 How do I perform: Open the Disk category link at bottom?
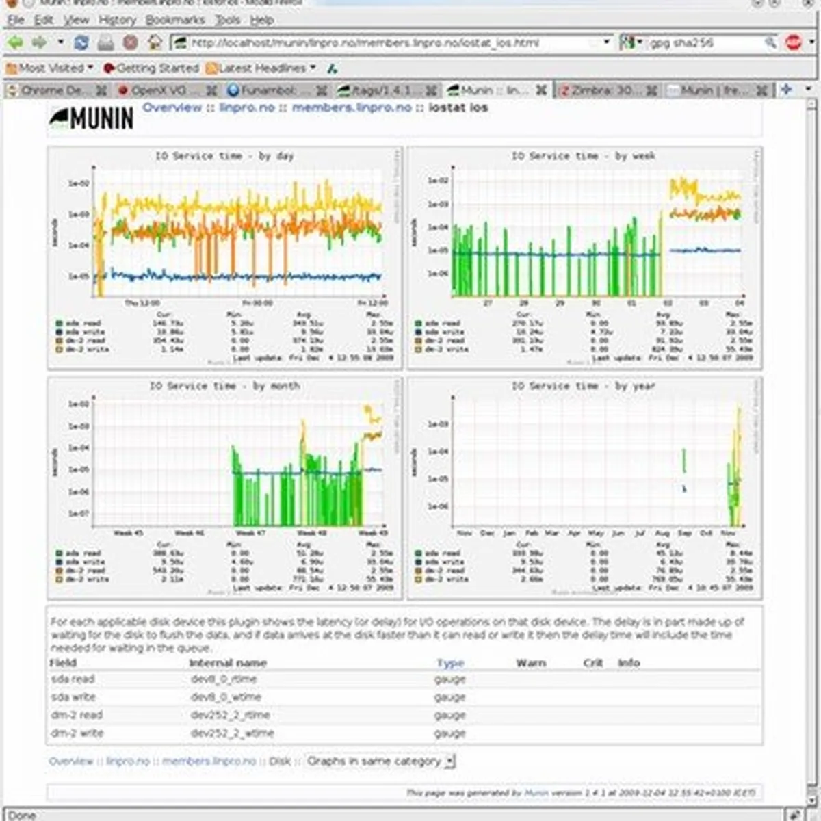click(x=280, y=761)
